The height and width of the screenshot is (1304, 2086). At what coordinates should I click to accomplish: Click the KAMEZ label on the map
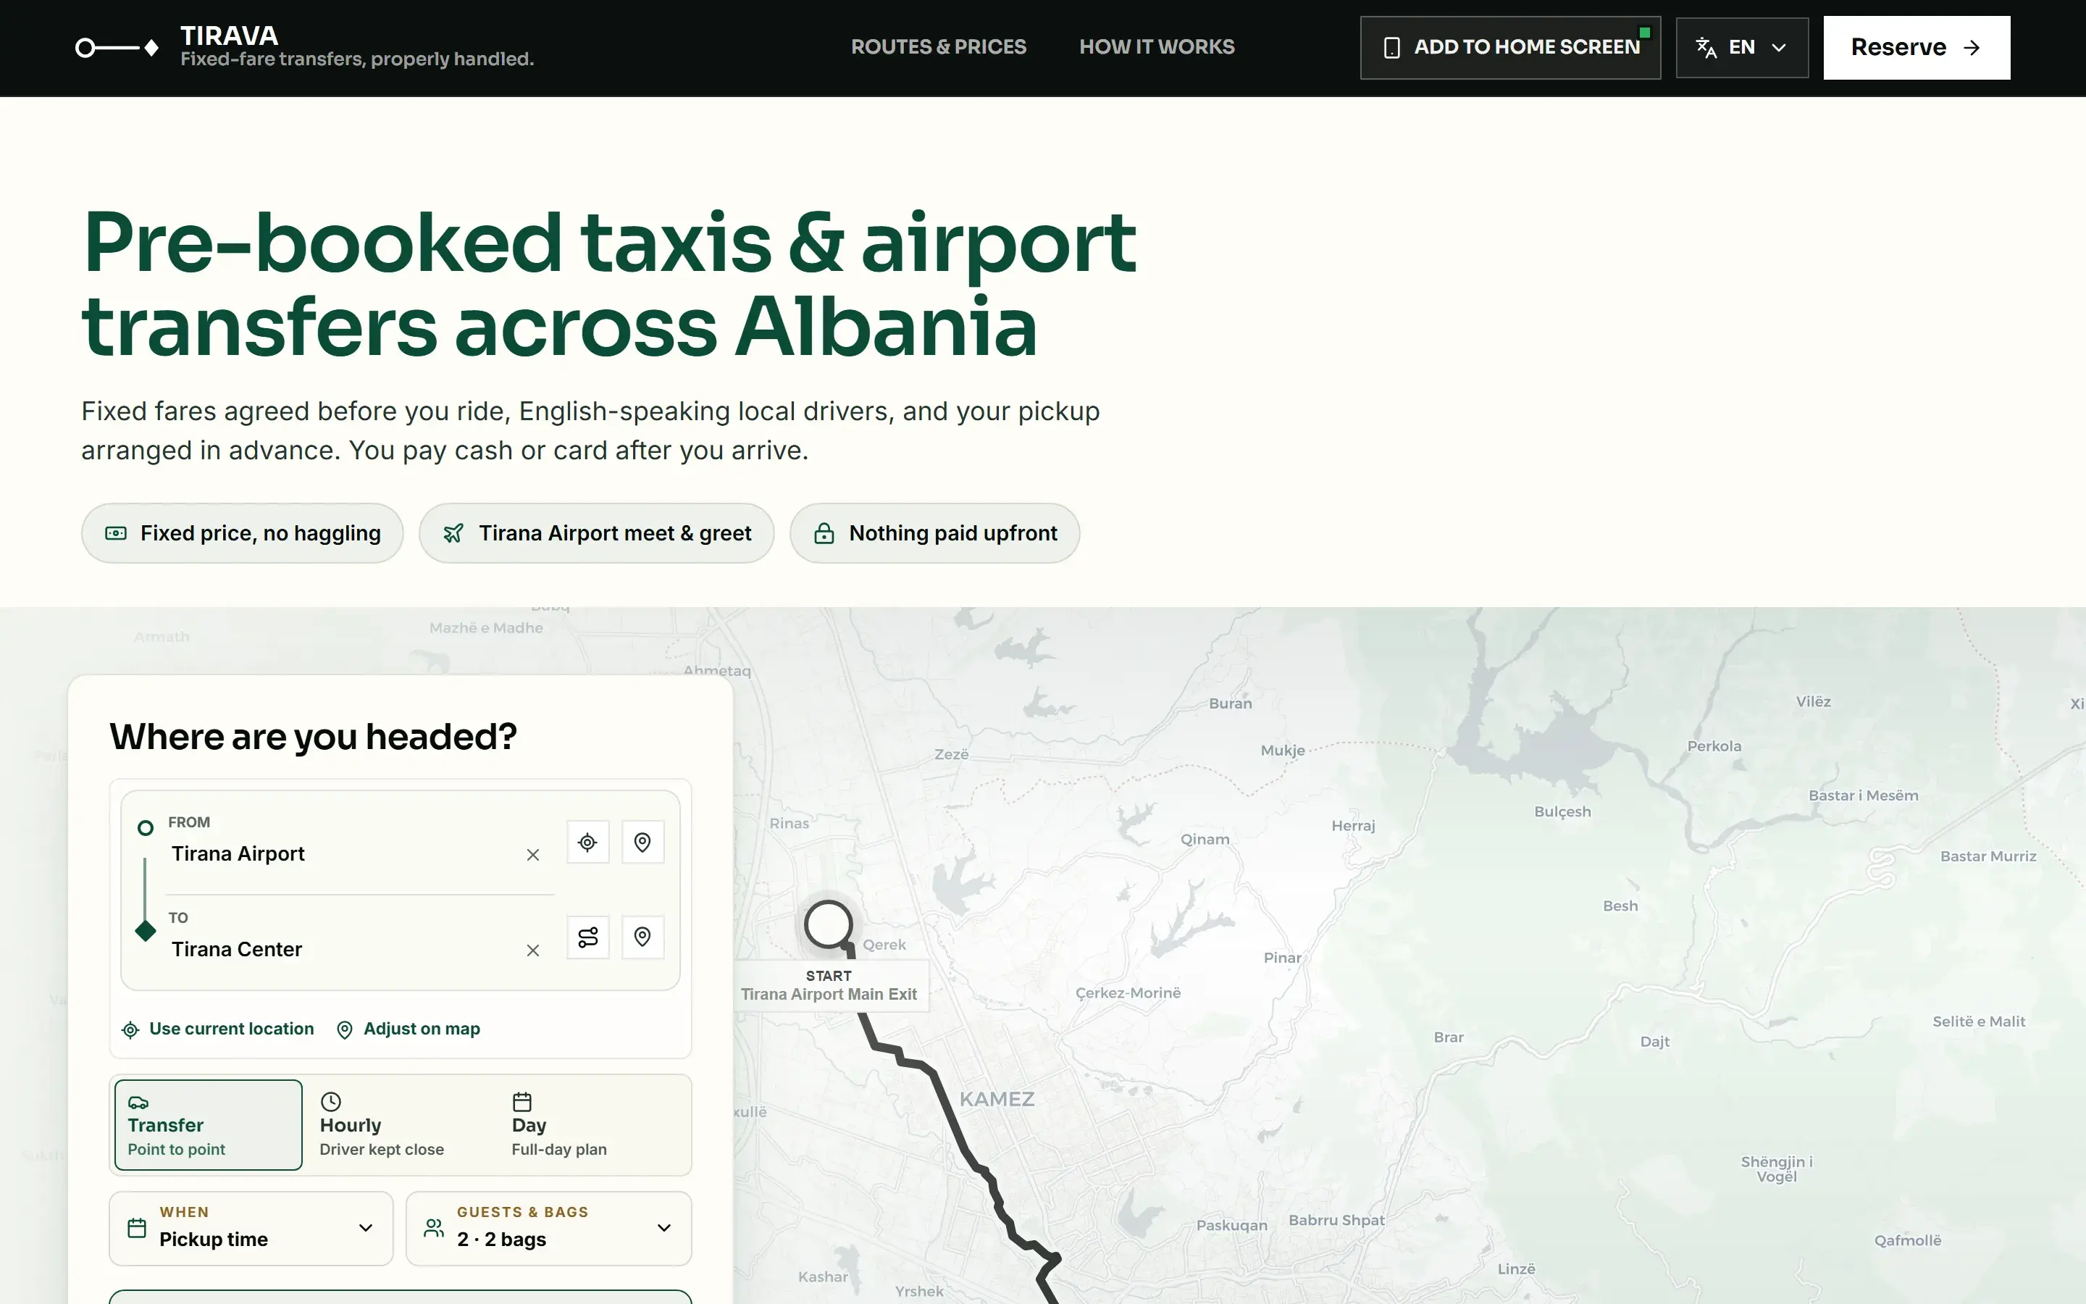(997, 1099)
